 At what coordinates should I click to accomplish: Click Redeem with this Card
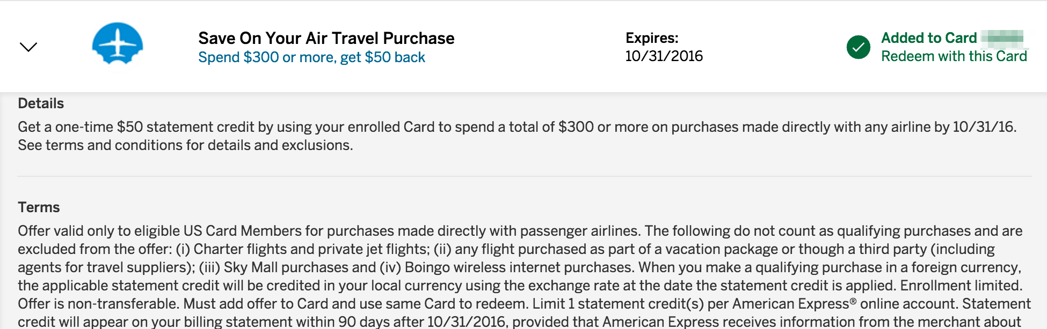(x=954, y=56)
